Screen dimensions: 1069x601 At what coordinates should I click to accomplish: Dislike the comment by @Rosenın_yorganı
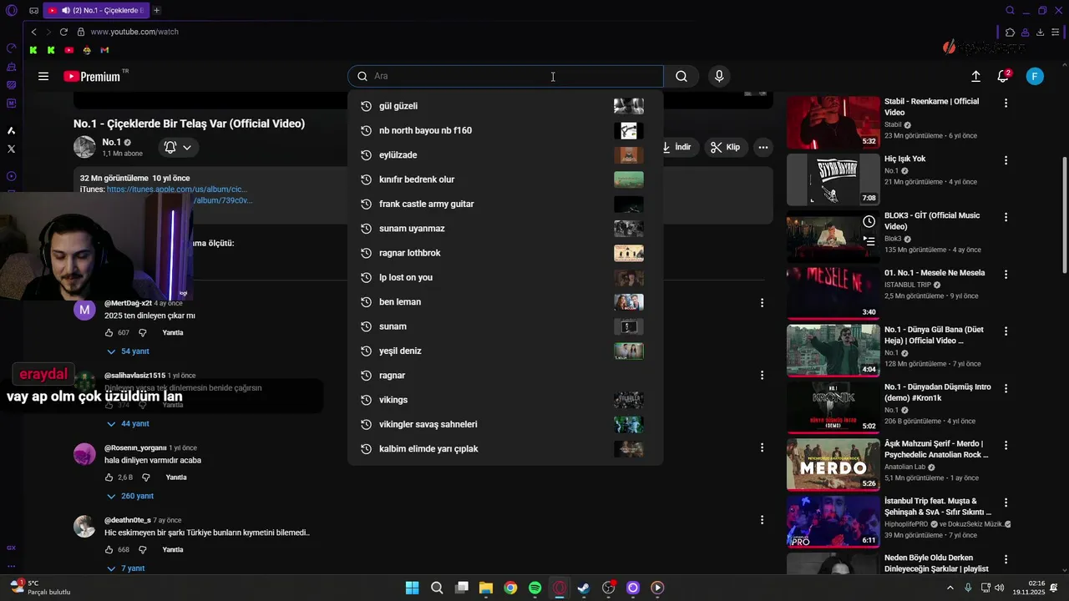(x=145, y=477)
